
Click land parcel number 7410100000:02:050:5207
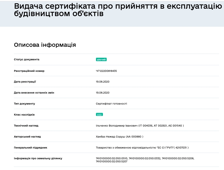point(111,162)
